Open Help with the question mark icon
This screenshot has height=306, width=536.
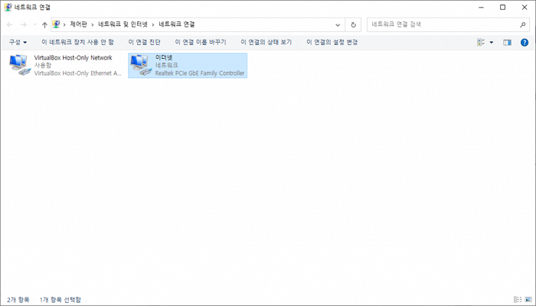tap(525, 42)
